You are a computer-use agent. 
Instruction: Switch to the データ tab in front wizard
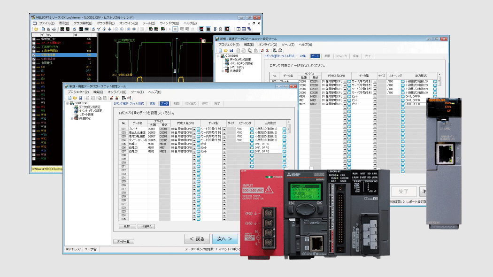coord(164,103)
